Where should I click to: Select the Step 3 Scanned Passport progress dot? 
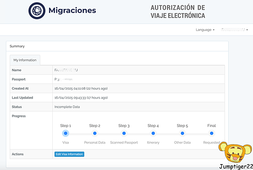[x=124, y=133]
